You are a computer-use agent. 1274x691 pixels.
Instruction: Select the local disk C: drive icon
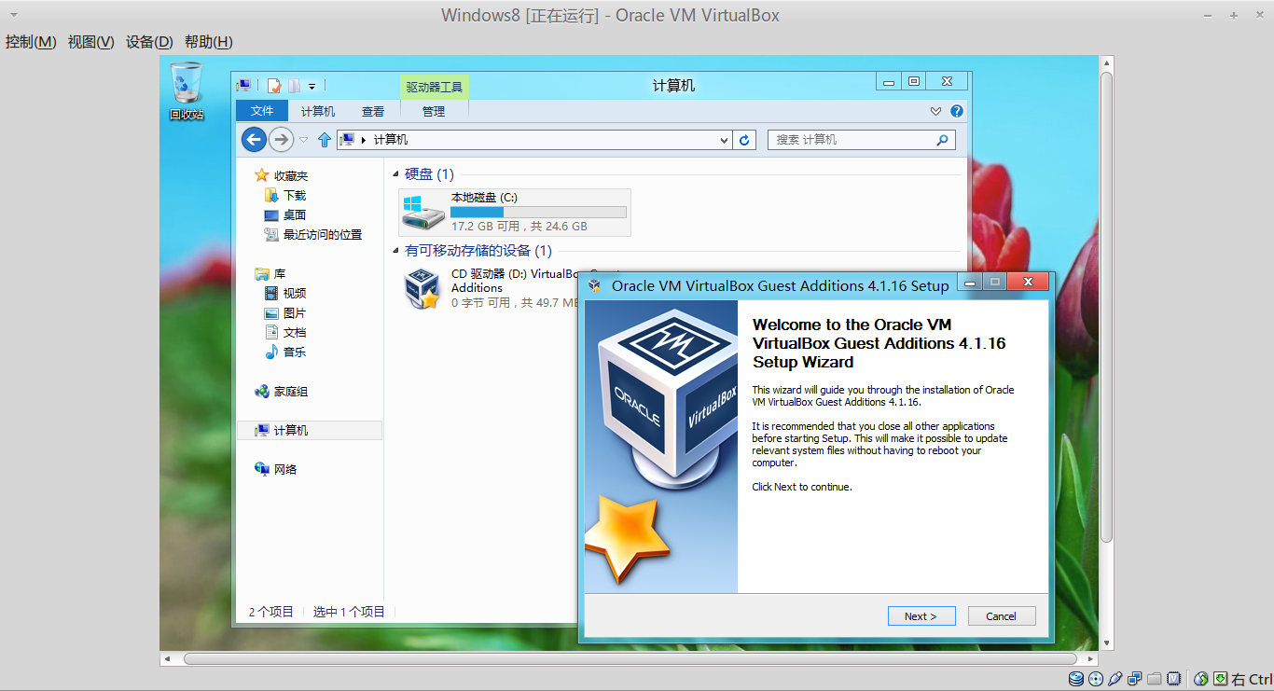(424, 213)
